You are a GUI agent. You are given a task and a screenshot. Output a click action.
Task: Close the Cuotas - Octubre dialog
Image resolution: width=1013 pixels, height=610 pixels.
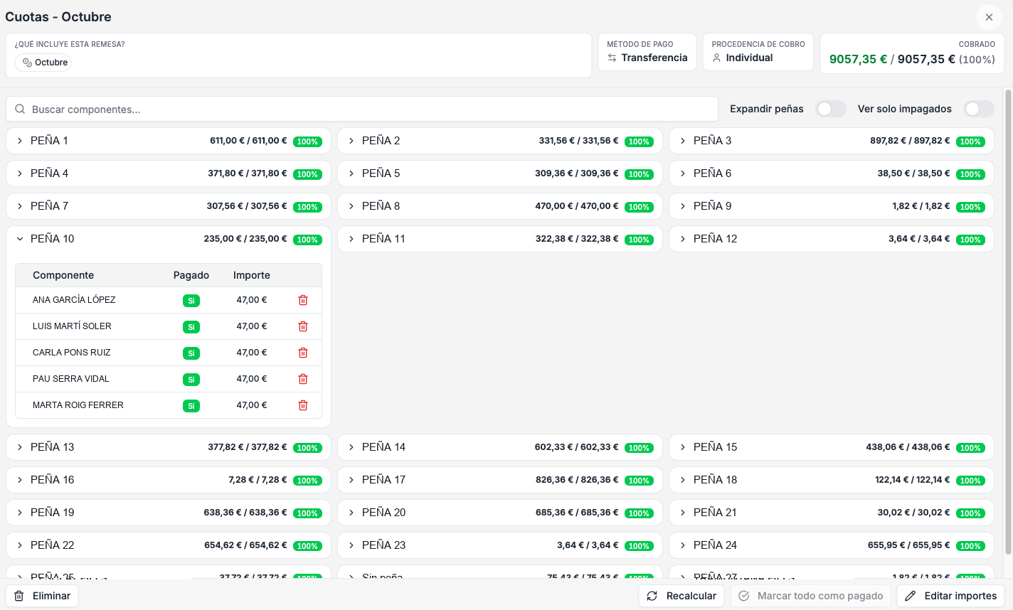click(x=989, y=17)
